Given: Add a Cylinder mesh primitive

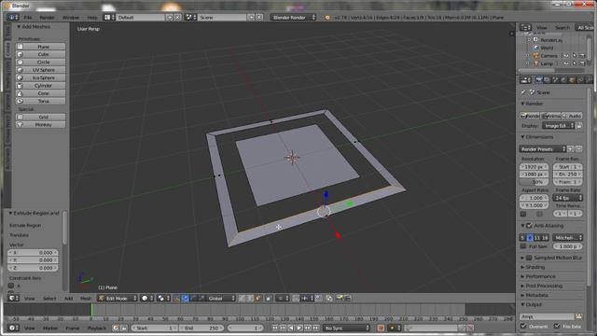Looking at the screenshot, I should tap(40, 85).
